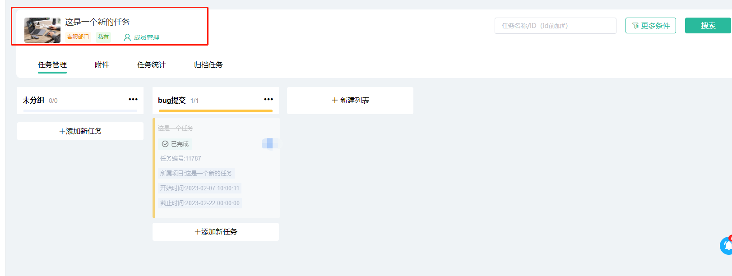Open the bug提交 list more-options menu
The height and width of the screenshot is (276, 732).
pos(269,99)
